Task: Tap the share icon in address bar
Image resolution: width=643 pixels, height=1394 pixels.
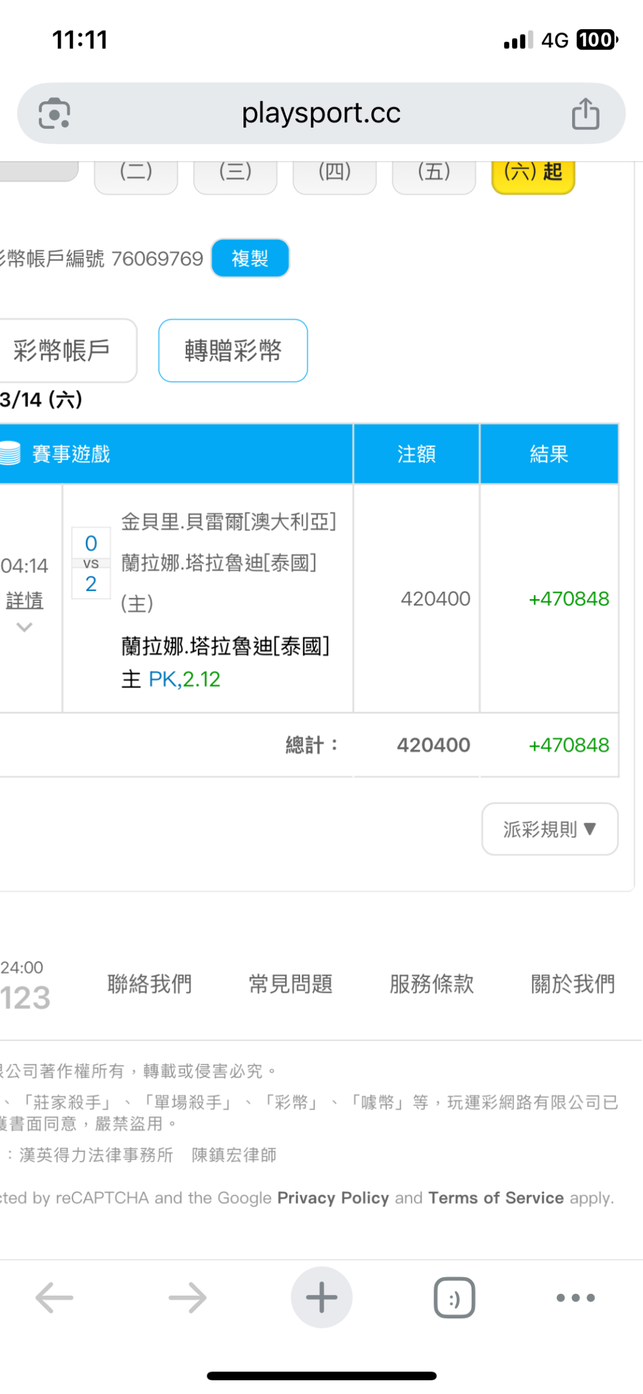Action: pos(585,113)
